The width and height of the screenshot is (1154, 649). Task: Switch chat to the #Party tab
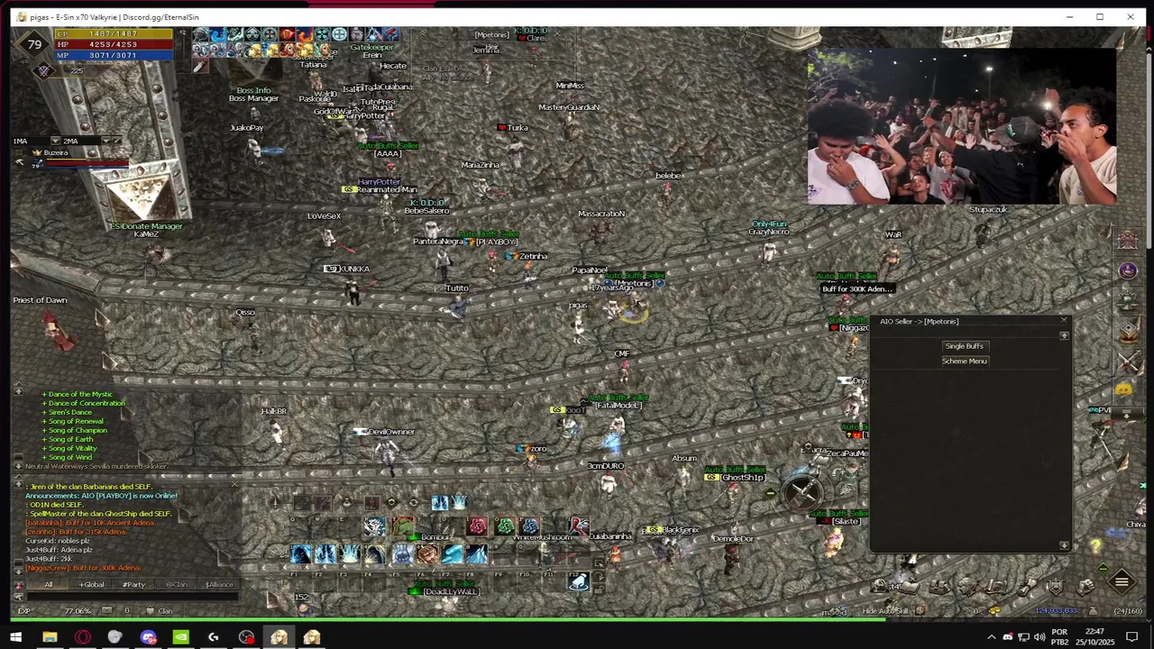[x=133, y=584]
